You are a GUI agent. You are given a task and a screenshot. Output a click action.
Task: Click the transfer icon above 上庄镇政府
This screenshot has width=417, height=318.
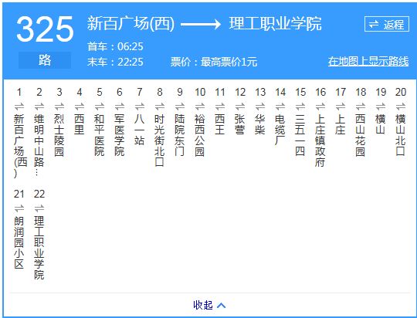point(320,107)
